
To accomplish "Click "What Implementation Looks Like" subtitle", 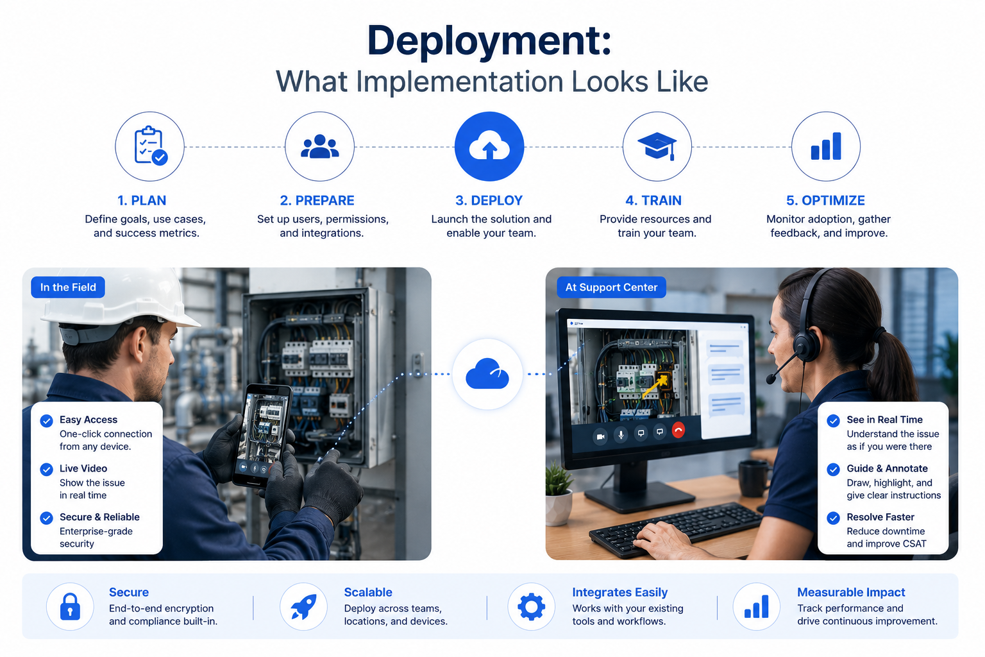I will click(x=492, y=82).
